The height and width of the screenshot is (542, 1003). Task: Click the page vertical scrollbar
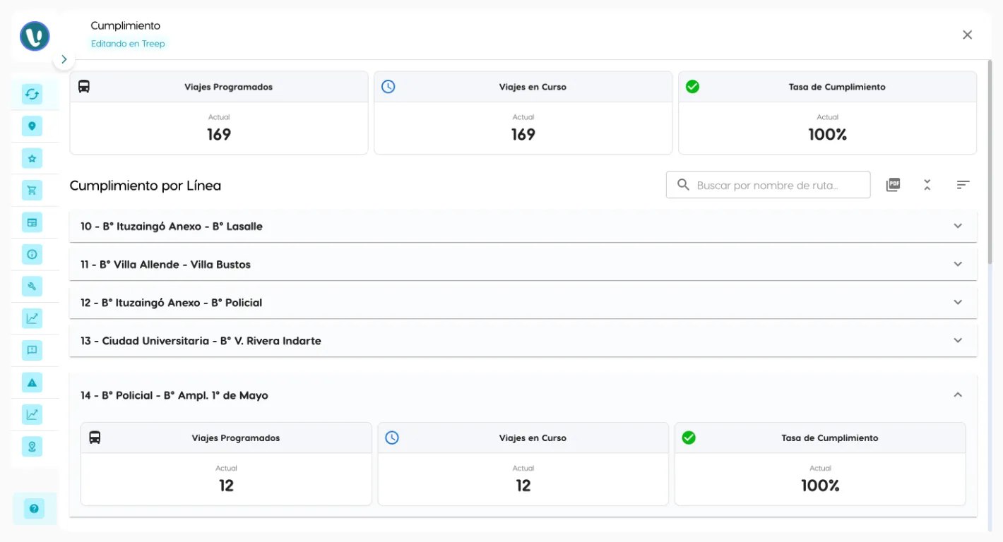(x=990, y=162)
